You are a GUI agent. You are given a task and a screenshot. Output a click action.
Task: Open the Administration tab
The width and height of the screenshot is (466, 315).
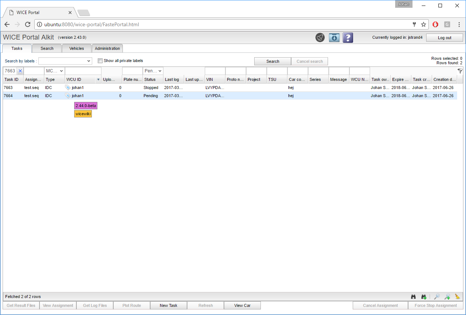pos(107,48)
